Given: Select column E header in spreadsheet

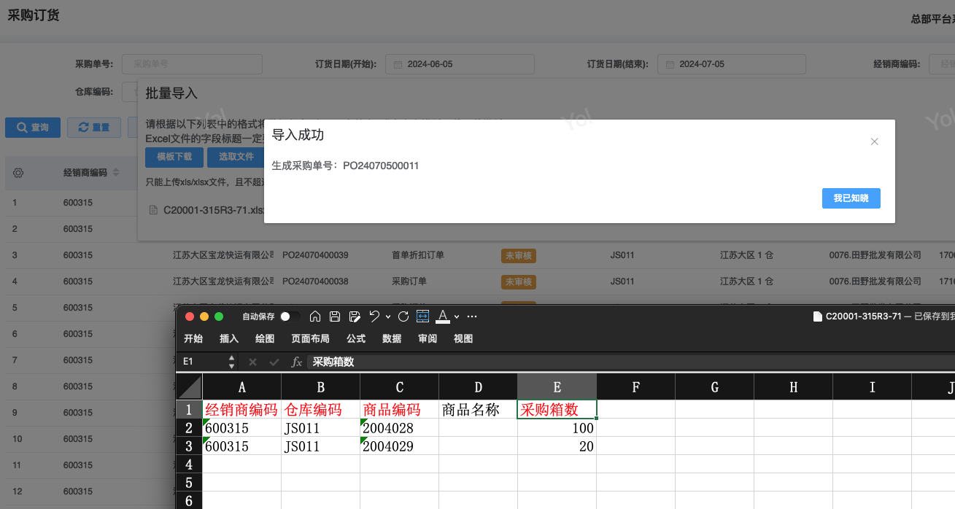Looking at the screenshot, I should (557, 387).
